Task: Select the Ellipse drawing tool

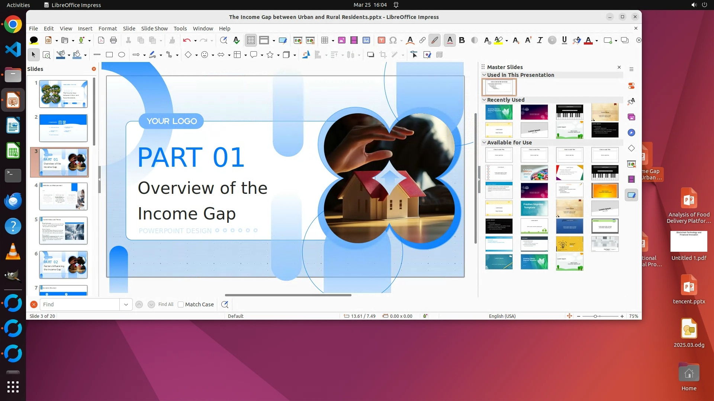Action: (x=121, y=55)
